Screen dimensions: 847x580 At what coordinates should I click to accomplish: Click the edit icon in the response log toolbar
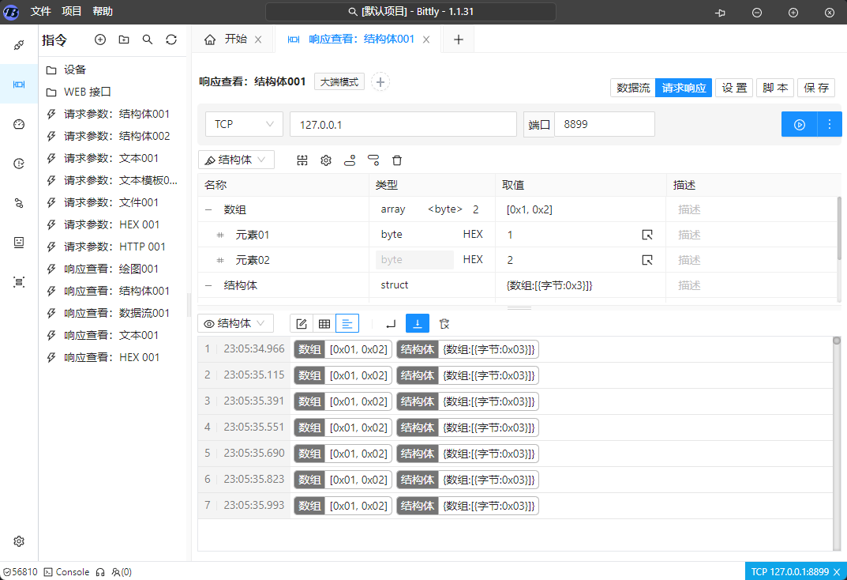pos(301,323)
